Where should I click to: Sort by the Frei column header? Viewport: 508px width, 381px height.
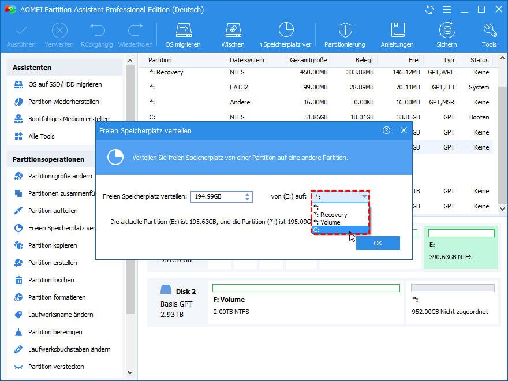414,60
